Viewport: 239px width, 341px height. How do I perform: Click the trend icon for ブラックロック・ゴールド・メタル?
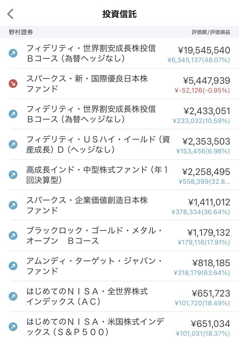click(13, 236)
